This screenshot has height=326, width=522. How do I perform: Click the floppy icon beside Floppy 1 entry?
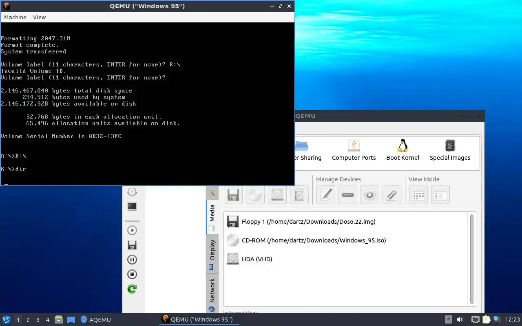pos(233,222)
